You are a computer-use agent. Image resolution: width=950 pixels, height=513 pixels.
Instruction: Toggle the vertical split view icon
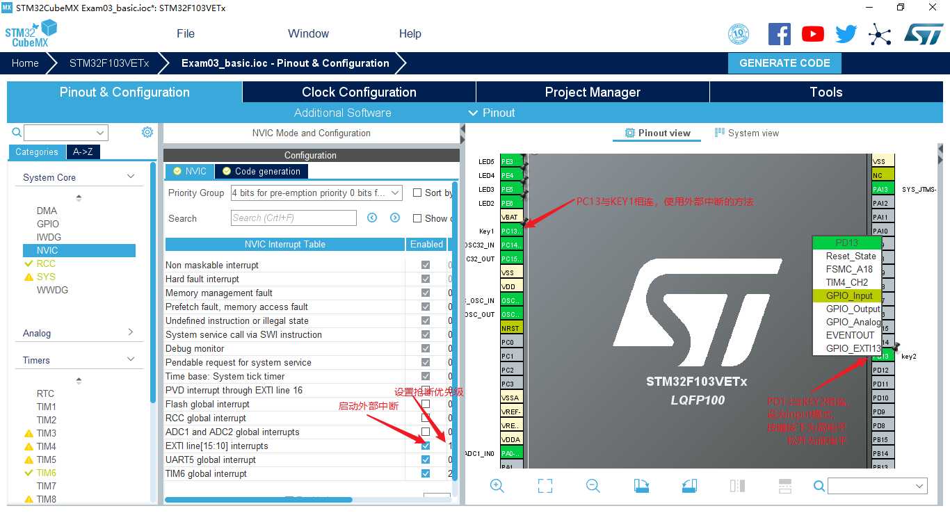[x=737, y=486]
